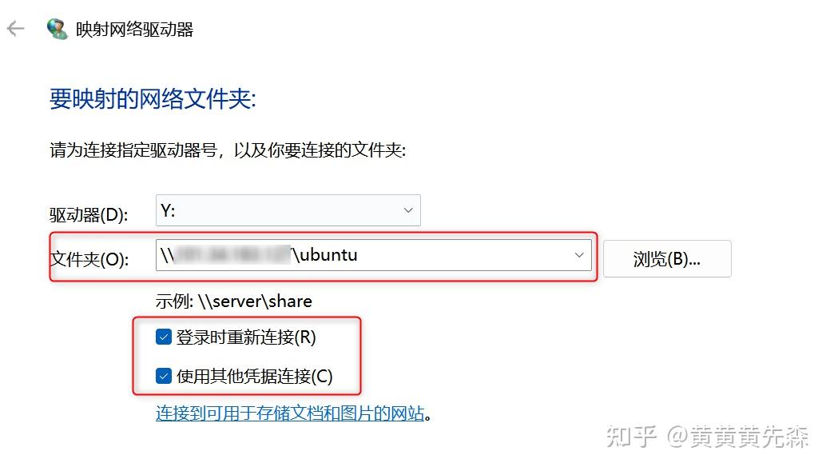
Task: Click the Map Network Drive globe icon
Action: 57,29
